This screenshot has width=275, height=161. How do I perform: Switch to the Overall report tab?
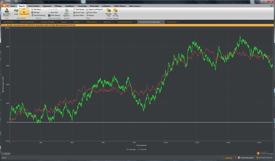coord(64,22)
